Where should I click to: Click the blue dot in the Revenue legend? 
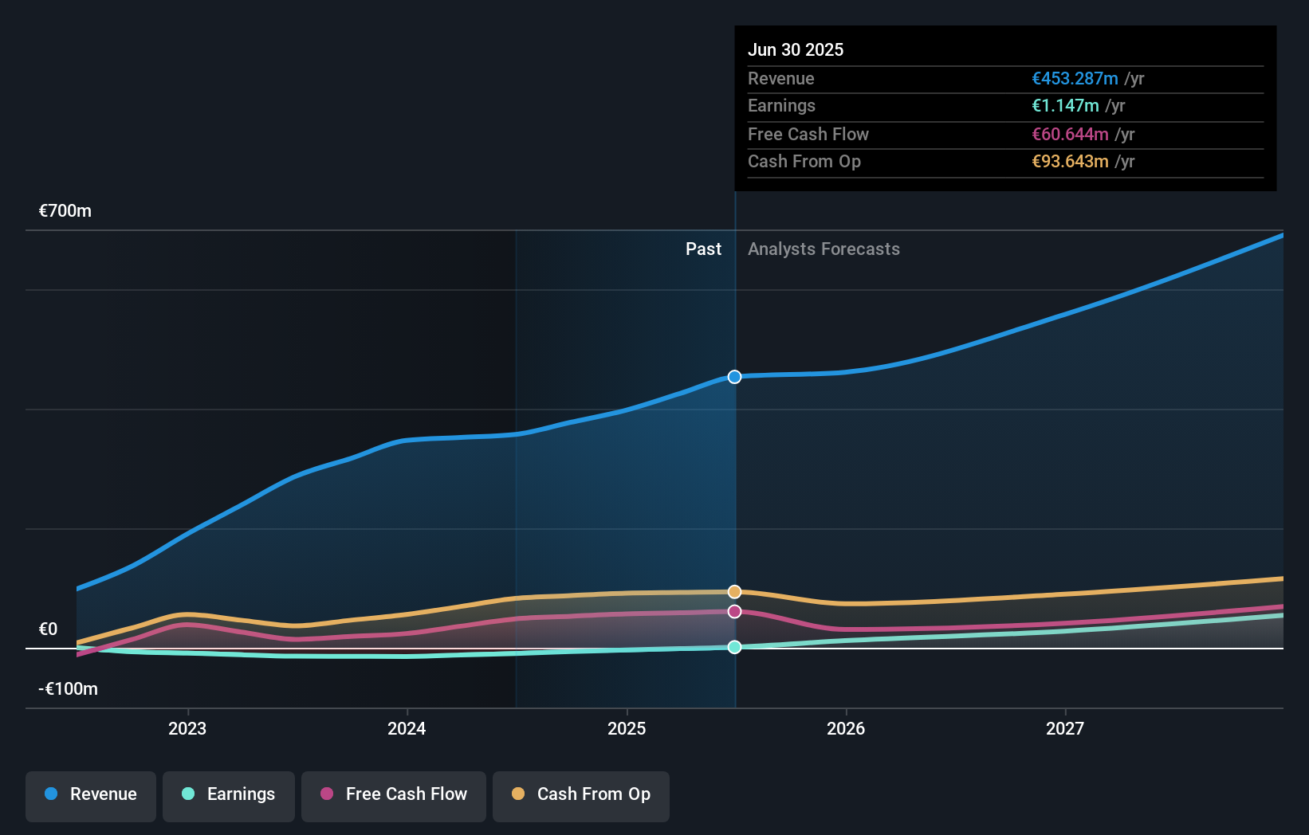click(x=50, y=794)
